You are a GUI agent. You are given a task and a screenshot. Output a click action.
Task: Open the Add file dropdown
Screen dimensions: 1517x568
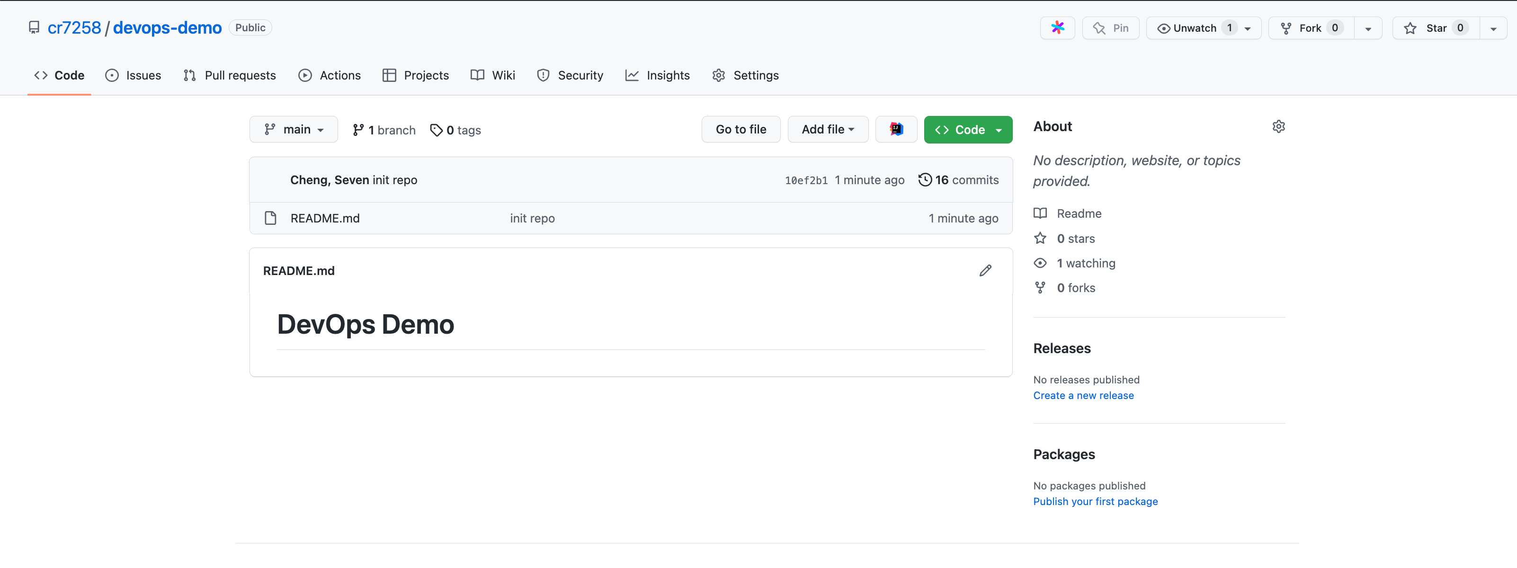828,130
